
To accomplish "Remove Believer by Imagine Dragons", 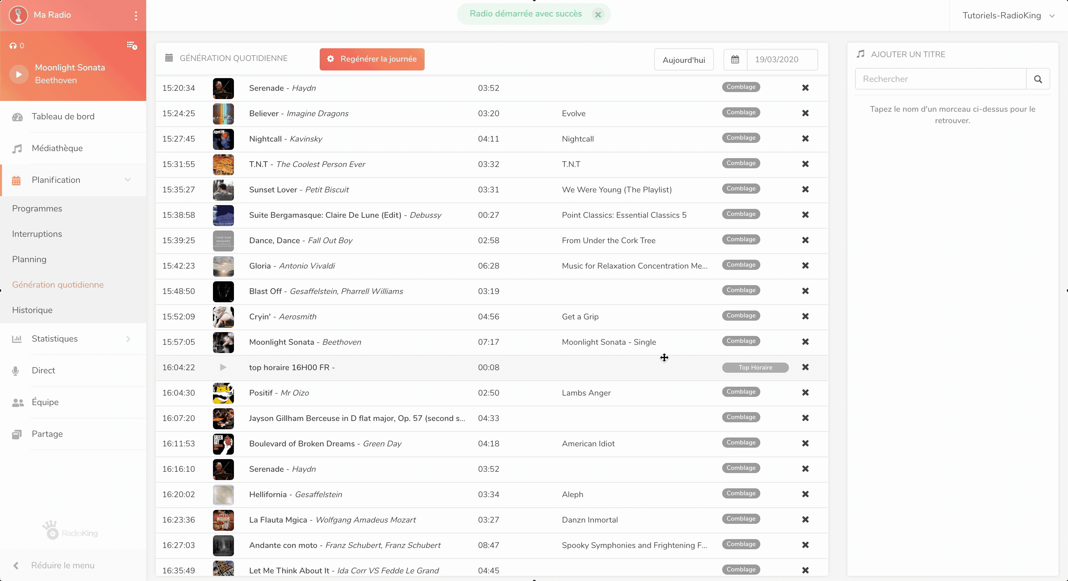I will click(x=805, y=113).
